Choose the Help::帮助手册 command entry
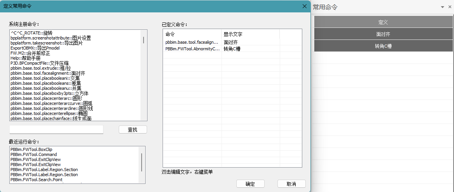The width and height of the screenshot is (454, 192). click(x=25, y=58)
